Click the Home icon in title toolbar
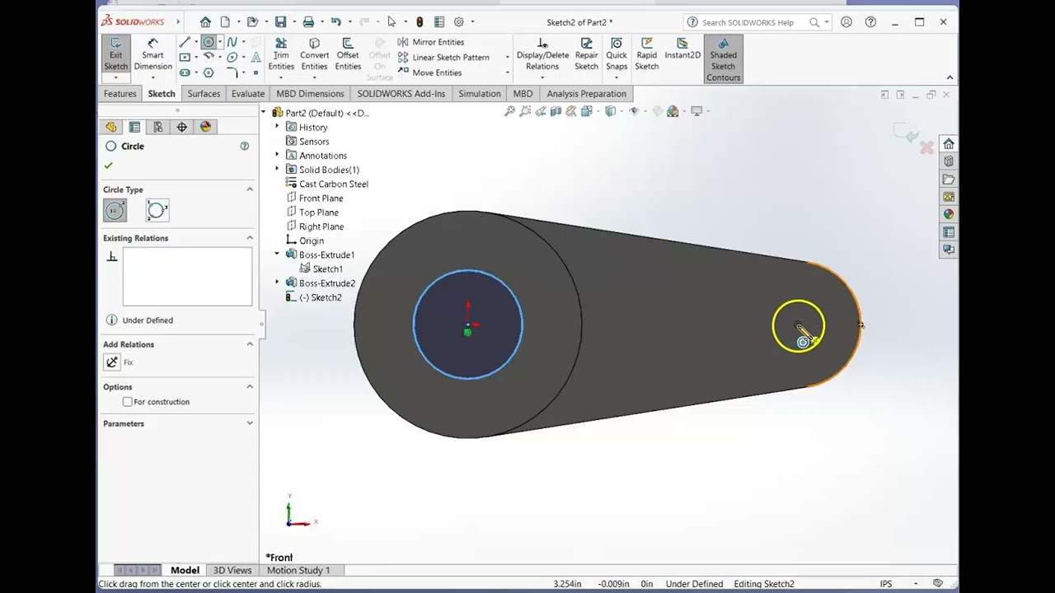Screen dimensions: 1055x593 [x=205, y=22]
